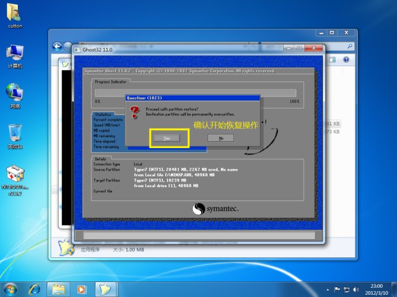
Task: Open the 回收站 recycle bin icon
Action: click(x=15, y=136)
